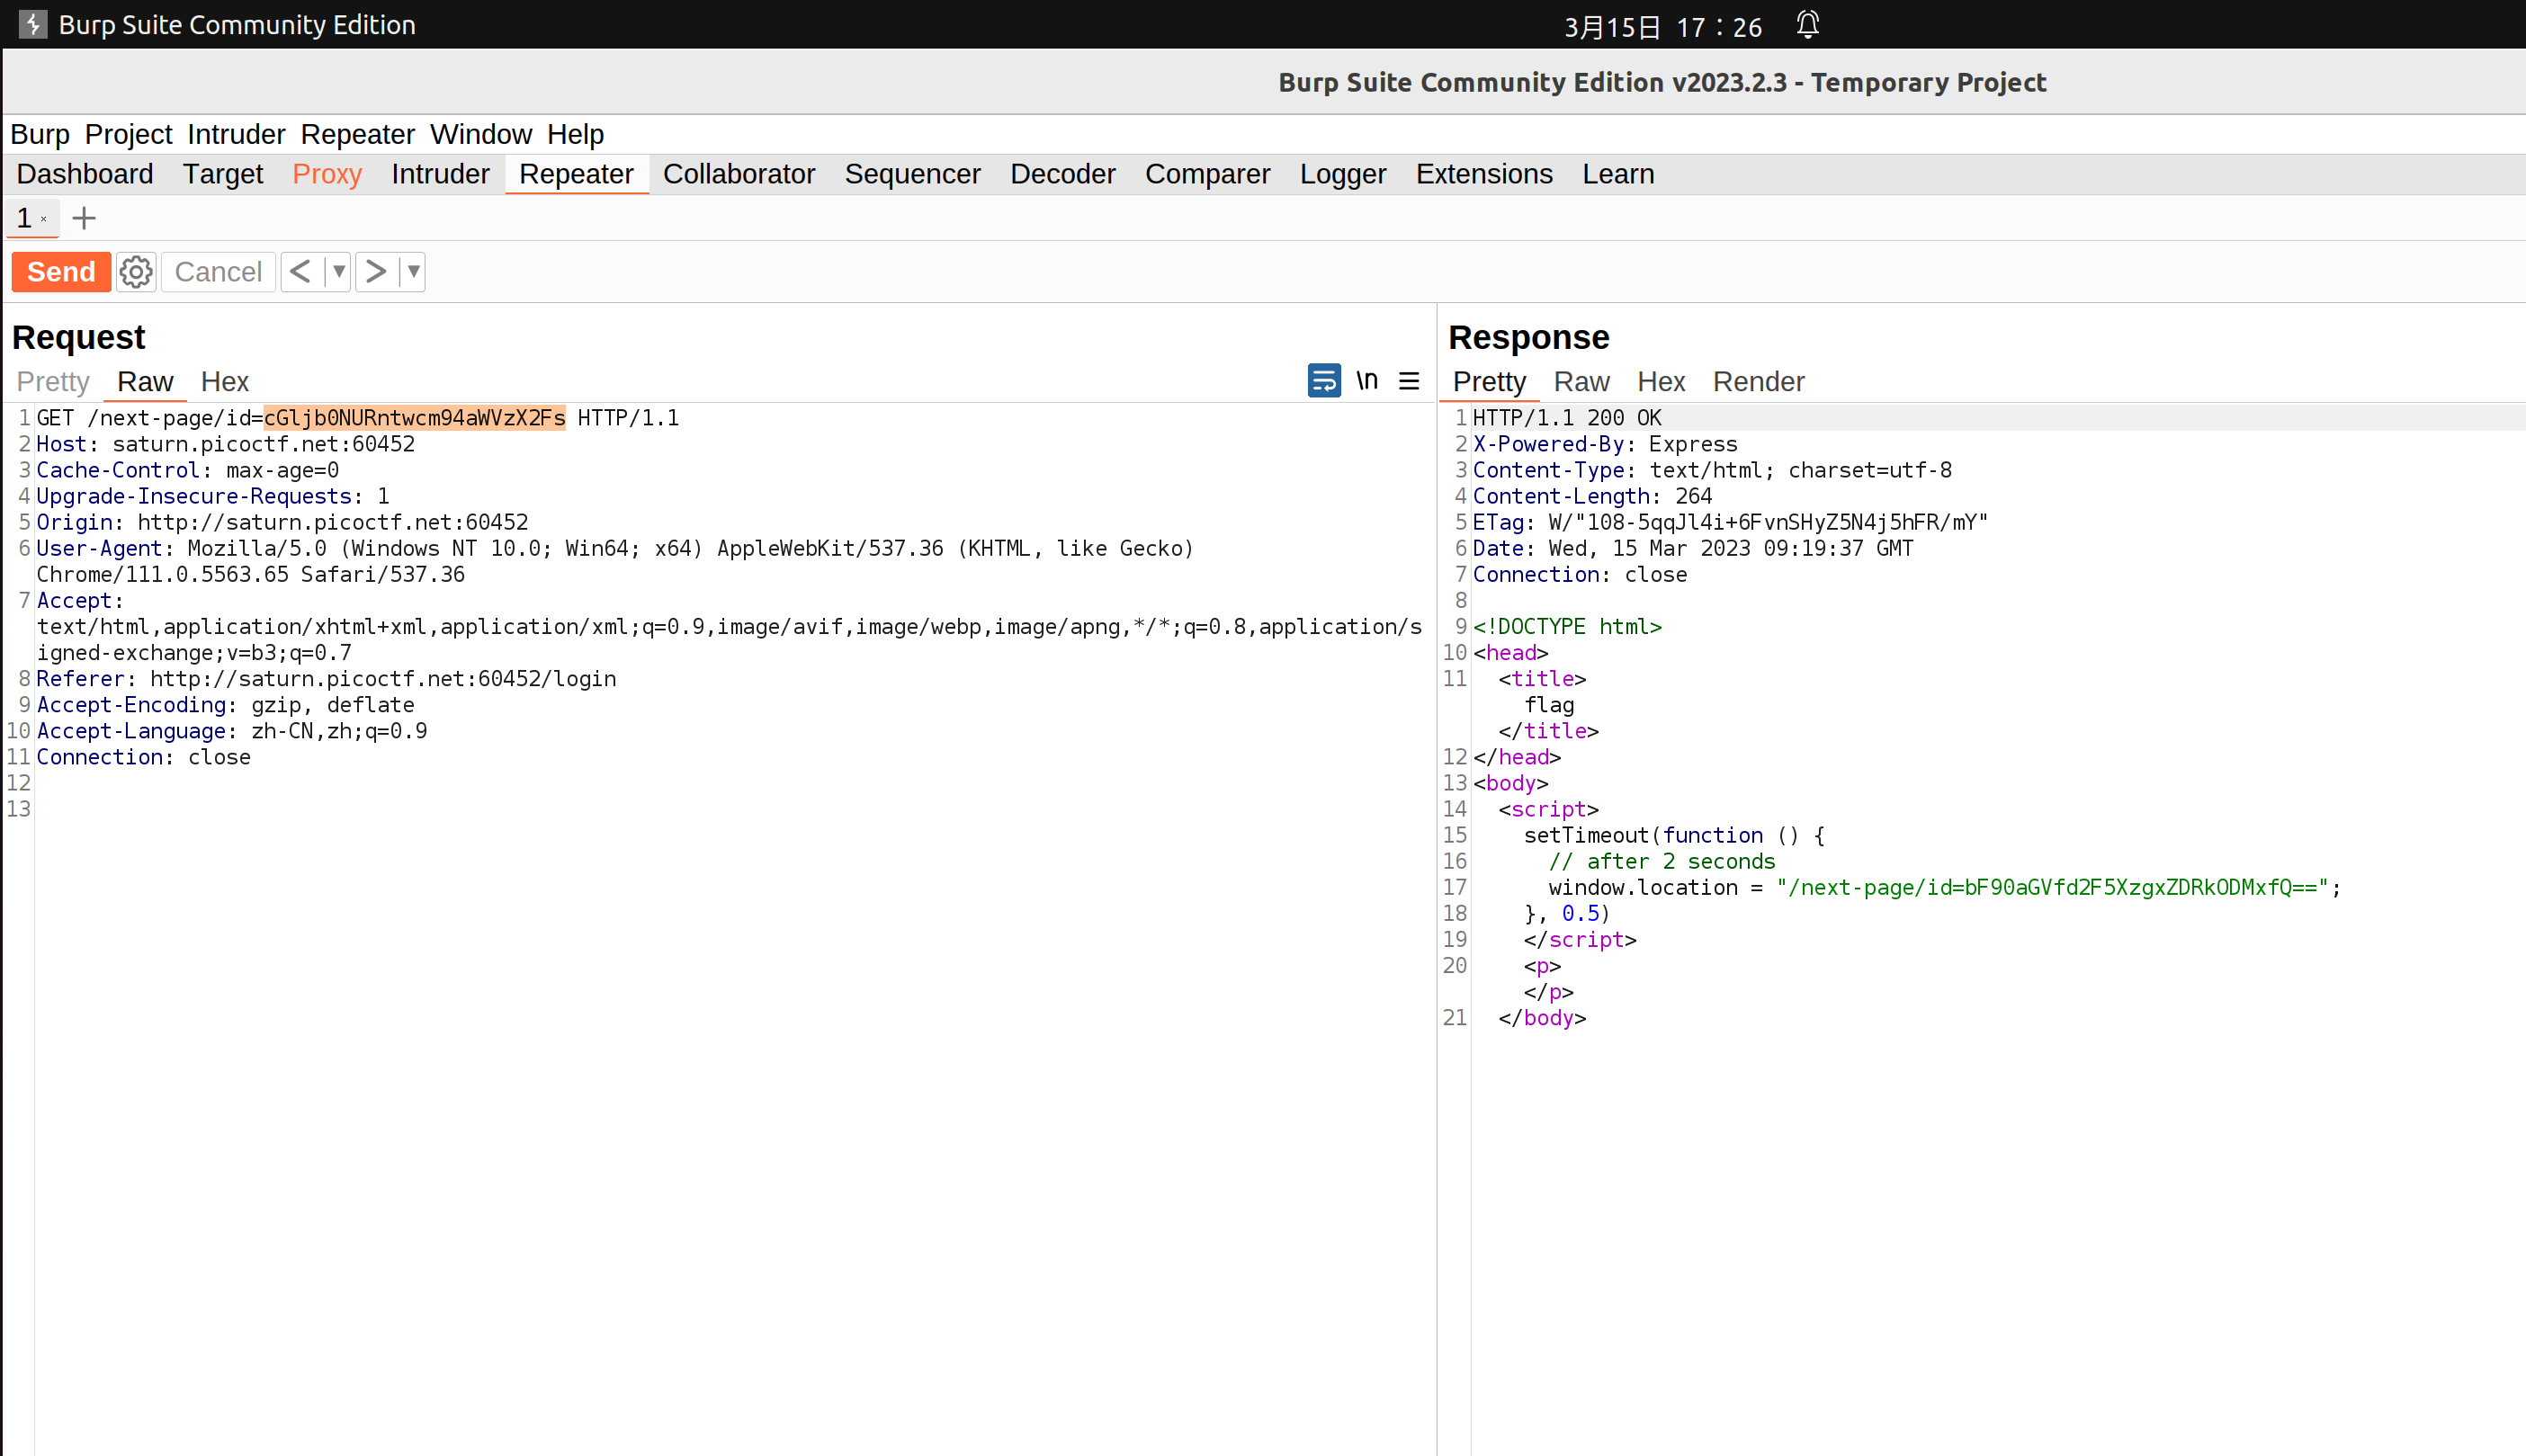This screenshot has height=1456, width=2526.
Task: Click the system clock date and time
Action: (x=1663, y=26)
